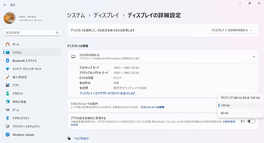Choose the 60 Hz refresh rate
264x143 pixels.
click(x=225, y=113)
